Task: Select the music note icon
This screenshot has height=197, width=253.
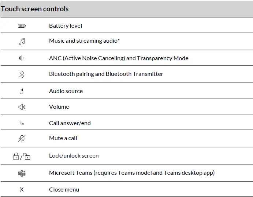Action: (x=22, y=41)
